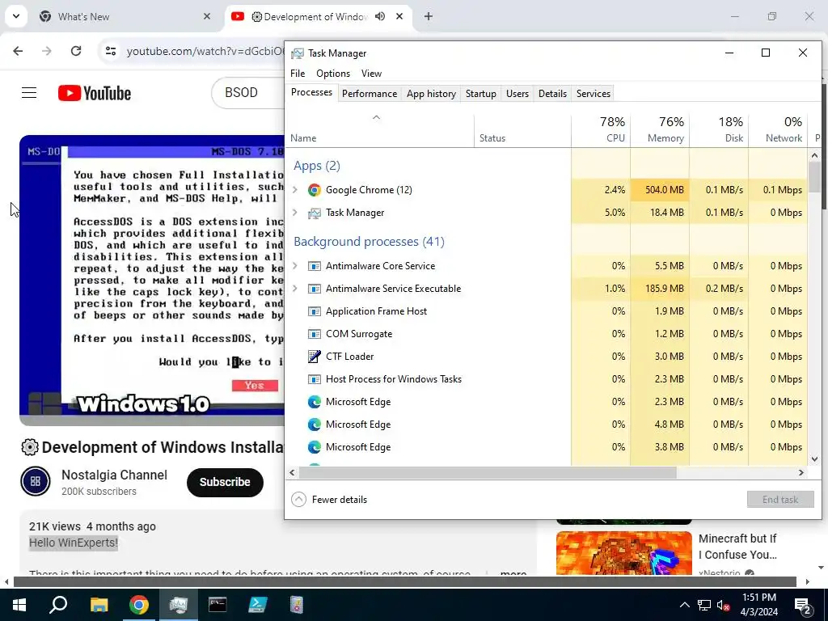Switch to the Users tab
Screen dimensions: 828x621
click(517, 94)
